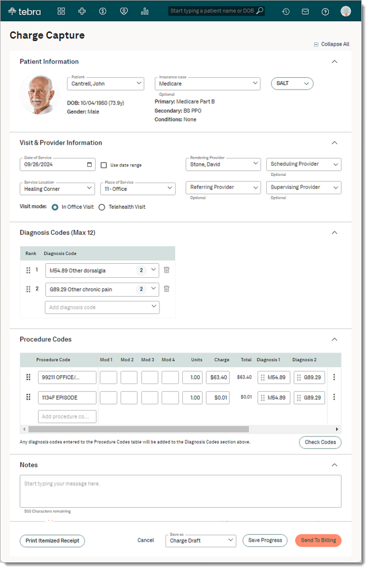Delete the G89.29 Other chronic pain diagnosis
369x570 pixels.
pyautogui.click(x=167, y=289)
